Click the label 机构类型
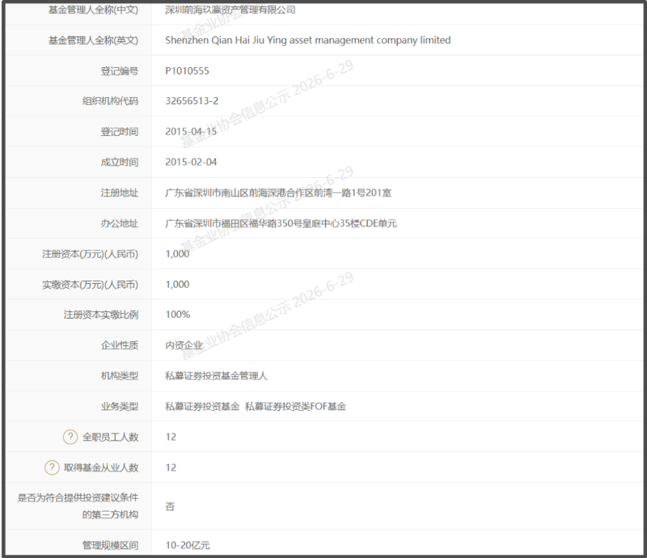The width and height of the screenshot is (647, 558). (120, 375)
